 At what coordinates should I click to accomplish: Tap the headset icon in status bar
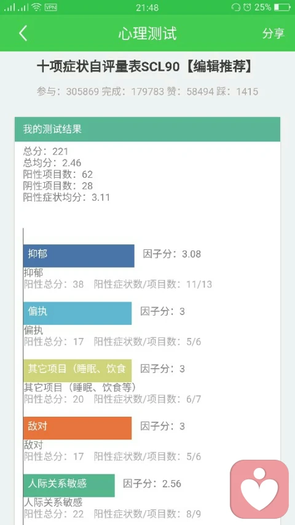[236, 7]
